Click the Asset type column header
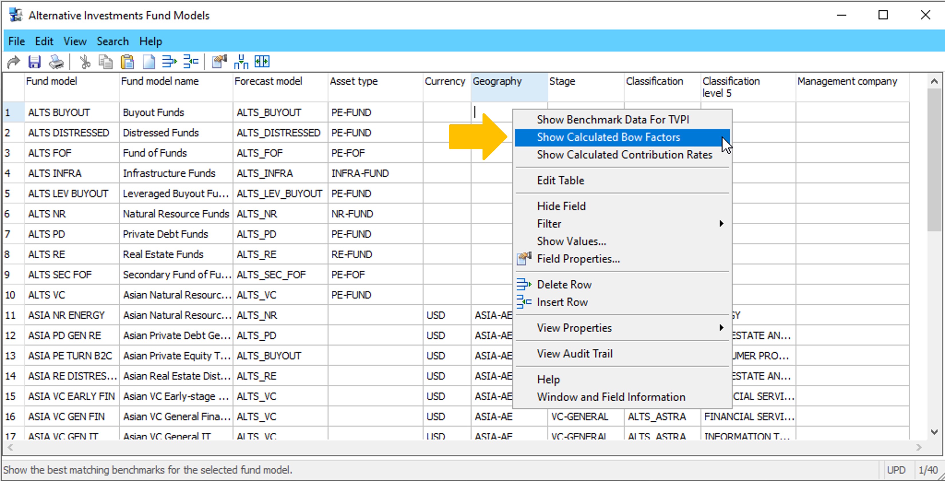Viewport: 945px width, 481px height. tap(375, 87)
